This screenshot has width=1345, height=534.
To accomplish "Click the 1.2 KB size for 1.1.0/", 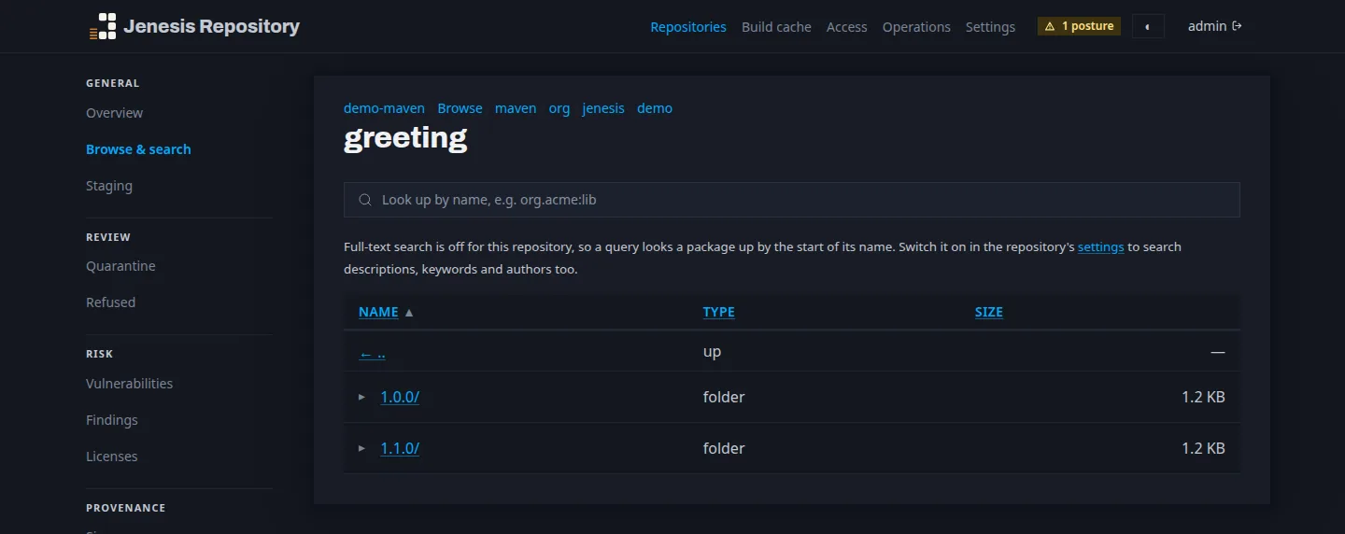I will tap(1203, 448).
